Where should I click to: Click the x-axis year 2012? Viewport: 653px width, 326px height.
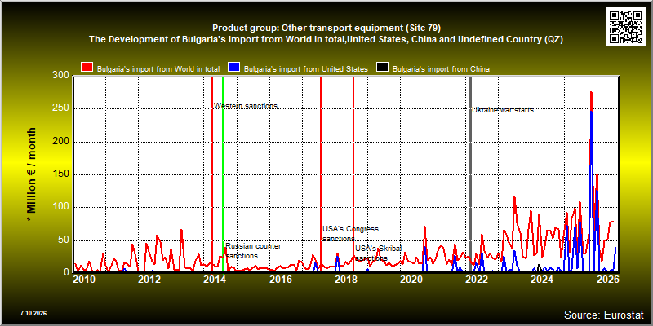tap(149, 280)
